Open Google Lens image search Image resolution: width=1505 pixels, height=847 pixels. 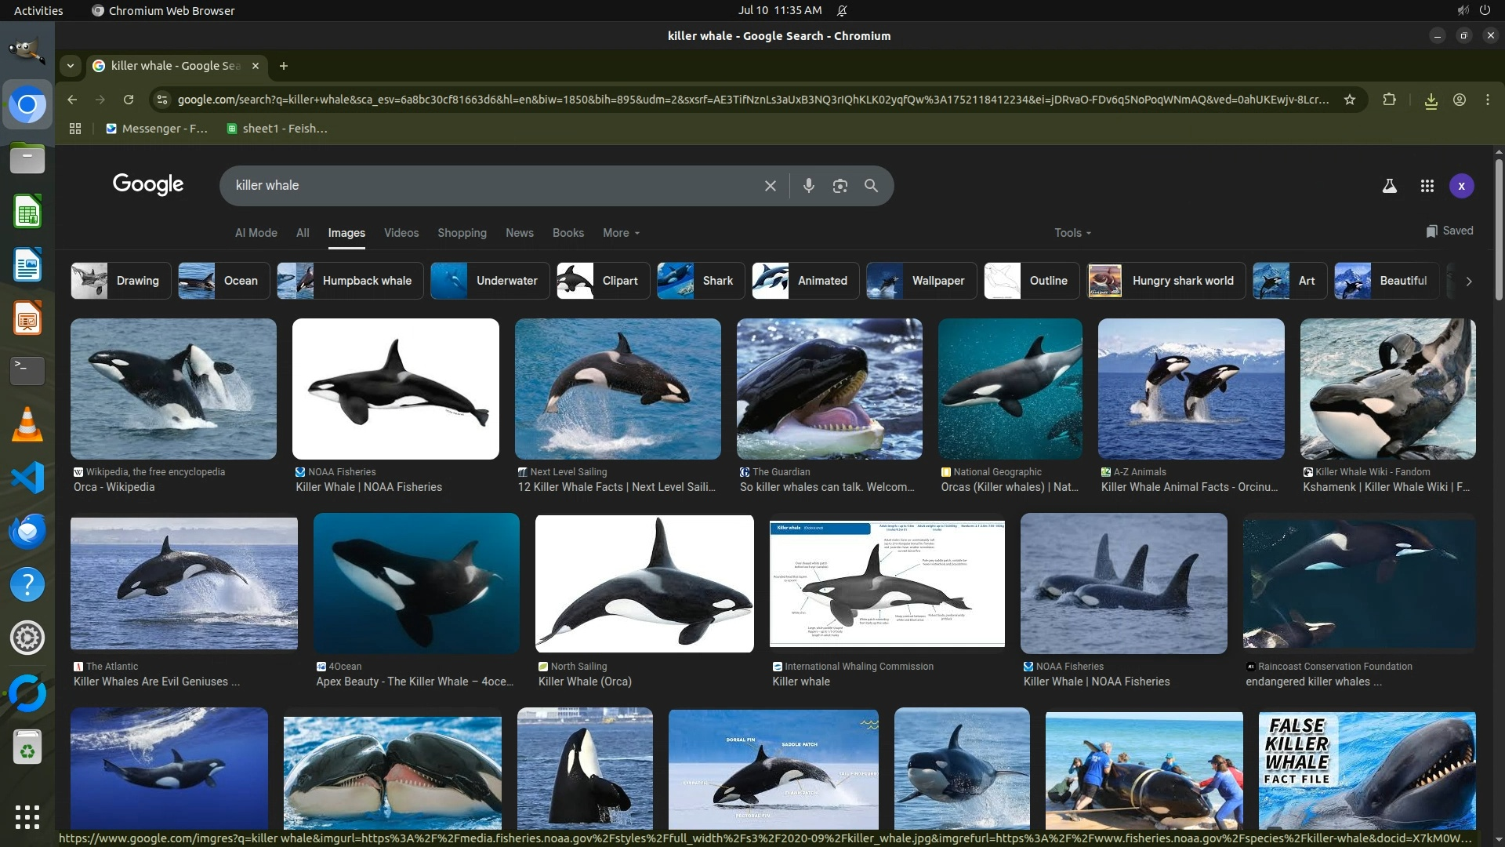840,186
